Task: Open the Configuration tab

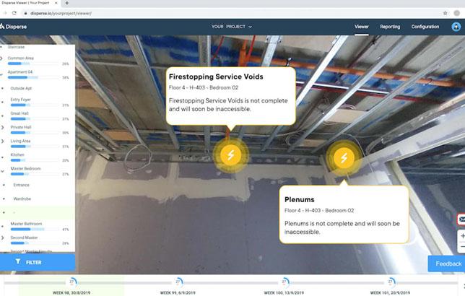Action: [x=425, y=27]
